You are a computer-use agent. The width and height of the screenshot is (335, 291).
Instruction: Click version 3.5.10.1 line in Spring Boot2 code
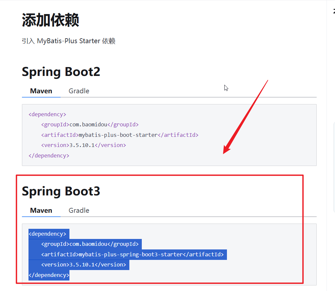point(84,145)
